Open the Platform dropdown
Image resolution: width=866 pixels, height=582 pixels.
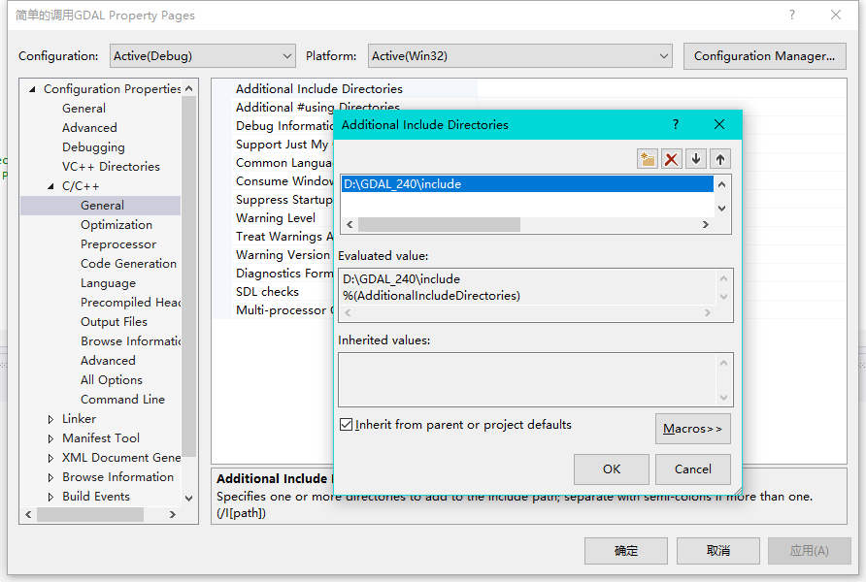coord(519,55)
